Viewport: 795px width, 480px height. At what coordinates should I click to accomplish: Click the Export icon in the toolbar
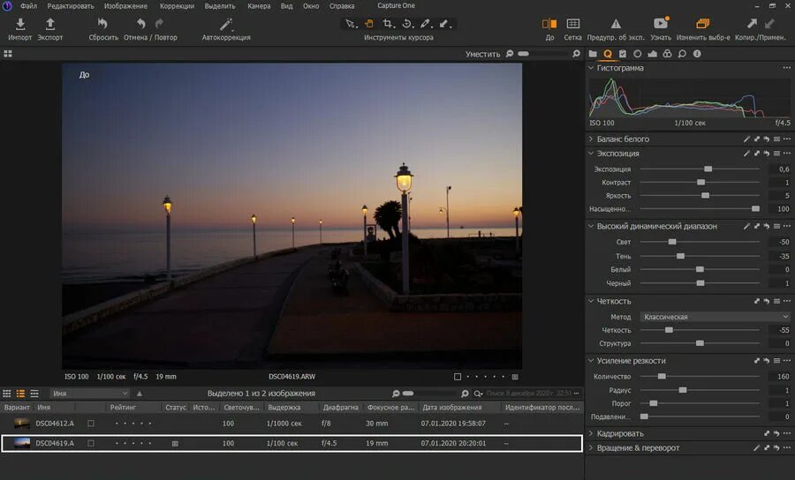click(49, 25)
